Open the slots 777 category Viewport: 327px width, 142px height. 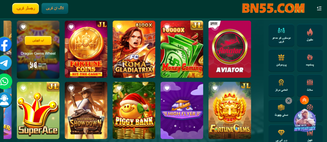point(310,85)
